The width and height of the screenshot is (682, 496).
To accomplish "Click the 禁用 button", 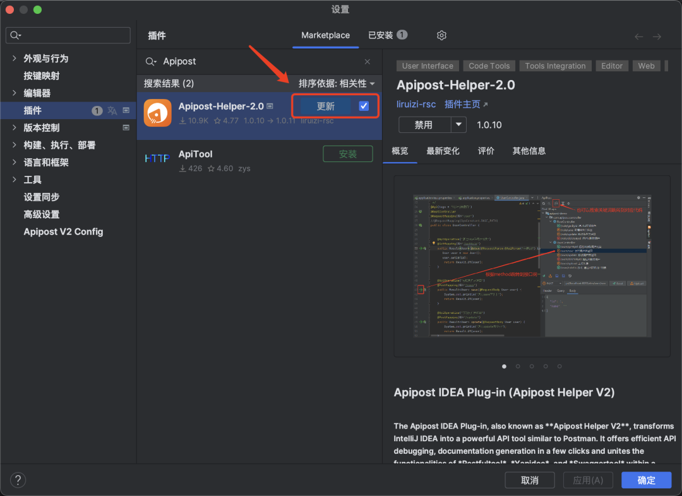I will 424,125.
